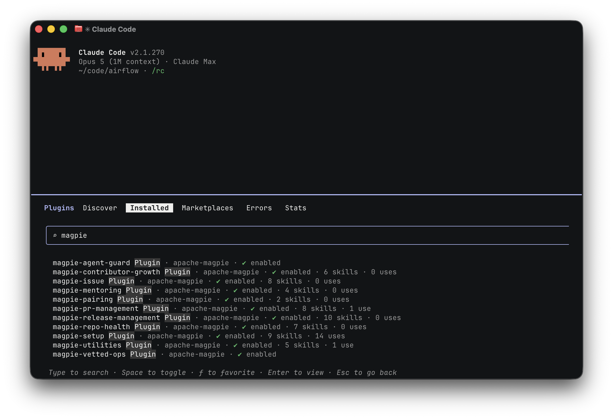Select the magpie-release-management plugin row
613x419 pixels.
(x=227, y=318)
